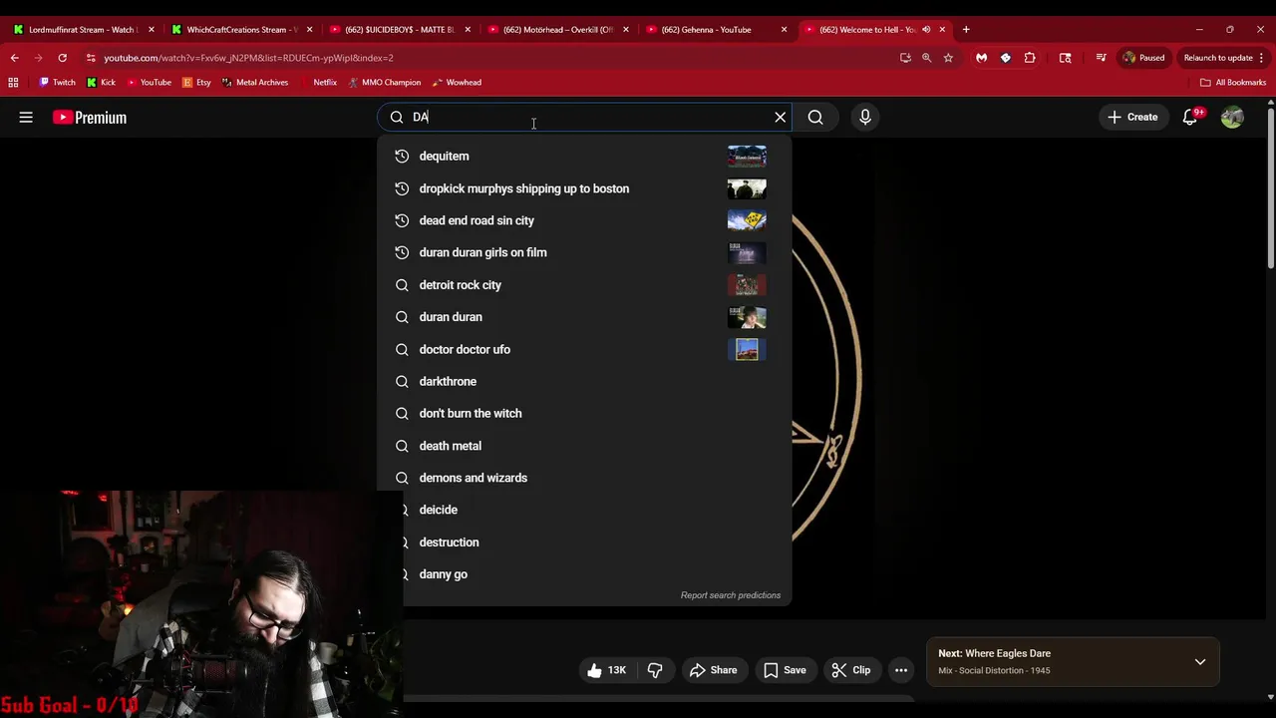Image resolution: width=1276 pixels, height=718 pixels.
Task: Clear the search box with X
Action: pos(781,118)
